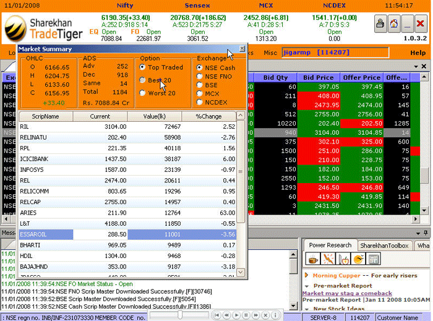Viewport: 433px width, 321px height.
Task: Click the skip-to-start playback button
Action: pyautogui.click(x=217, y=315)
